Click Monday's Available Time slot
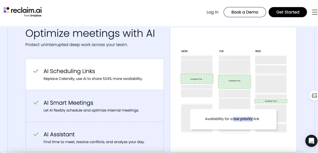This screenshot has width=318, height=153. pos(197,79)
